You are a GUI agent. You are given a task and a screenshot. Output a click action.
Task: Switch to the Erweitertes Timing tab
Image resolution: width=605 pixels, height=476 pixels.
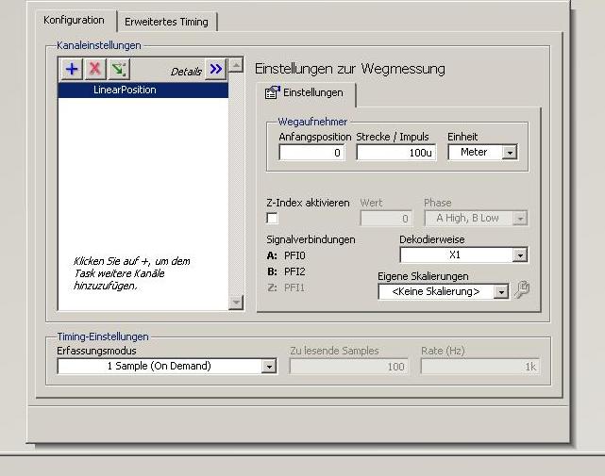point(166,22)
